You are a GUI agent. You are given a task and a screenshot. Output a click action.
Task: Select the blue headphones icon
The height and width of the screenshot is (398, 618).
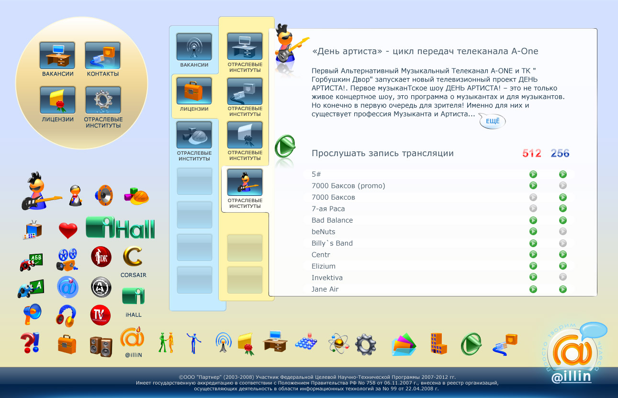[66, 315]
